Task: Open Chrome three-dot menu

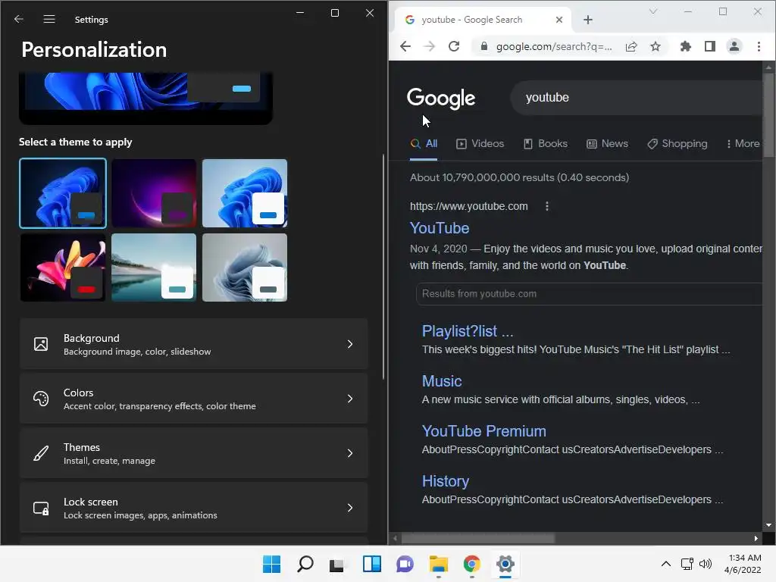Action: pyautogui.click(x=759, y=46)
